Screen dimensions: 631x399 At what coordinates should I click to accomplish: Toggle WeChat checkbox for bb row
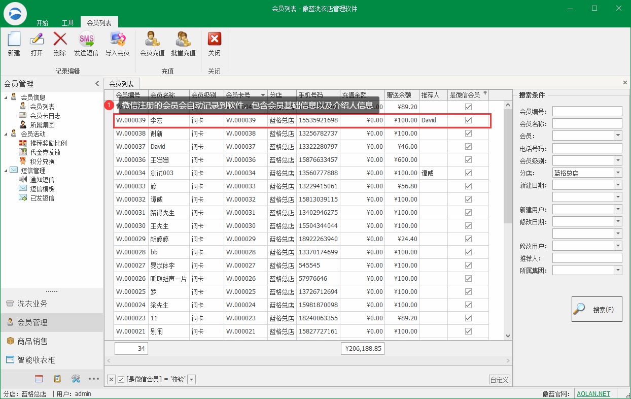(x=468, y=252)
